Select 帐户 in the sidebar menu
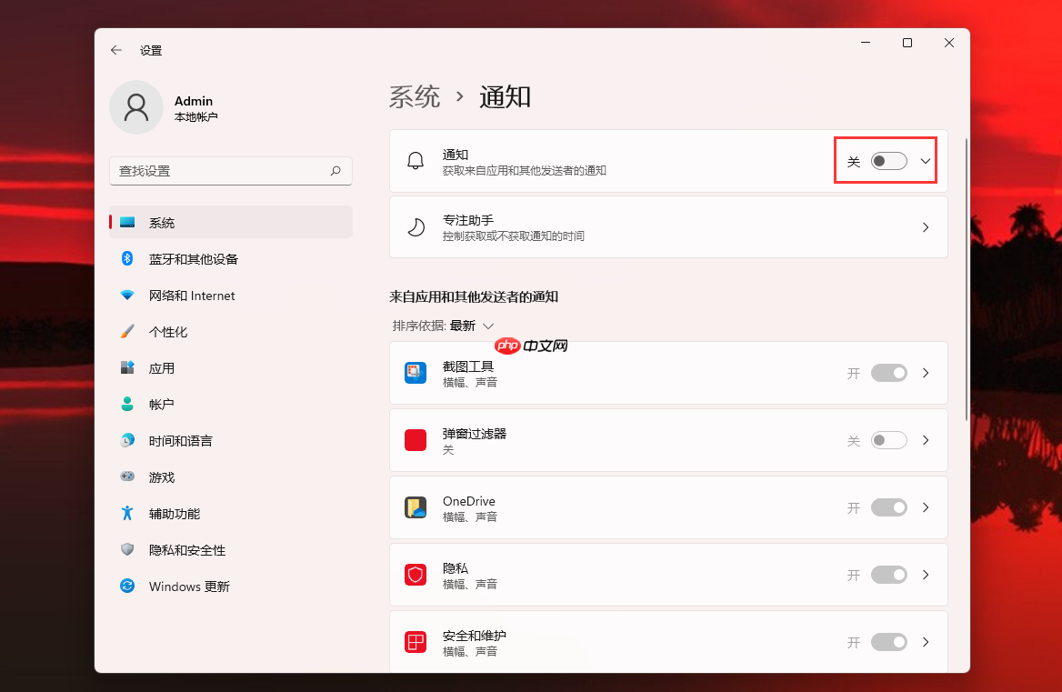The height and width of the screenshot is (692, 1062). coord(165,404)
